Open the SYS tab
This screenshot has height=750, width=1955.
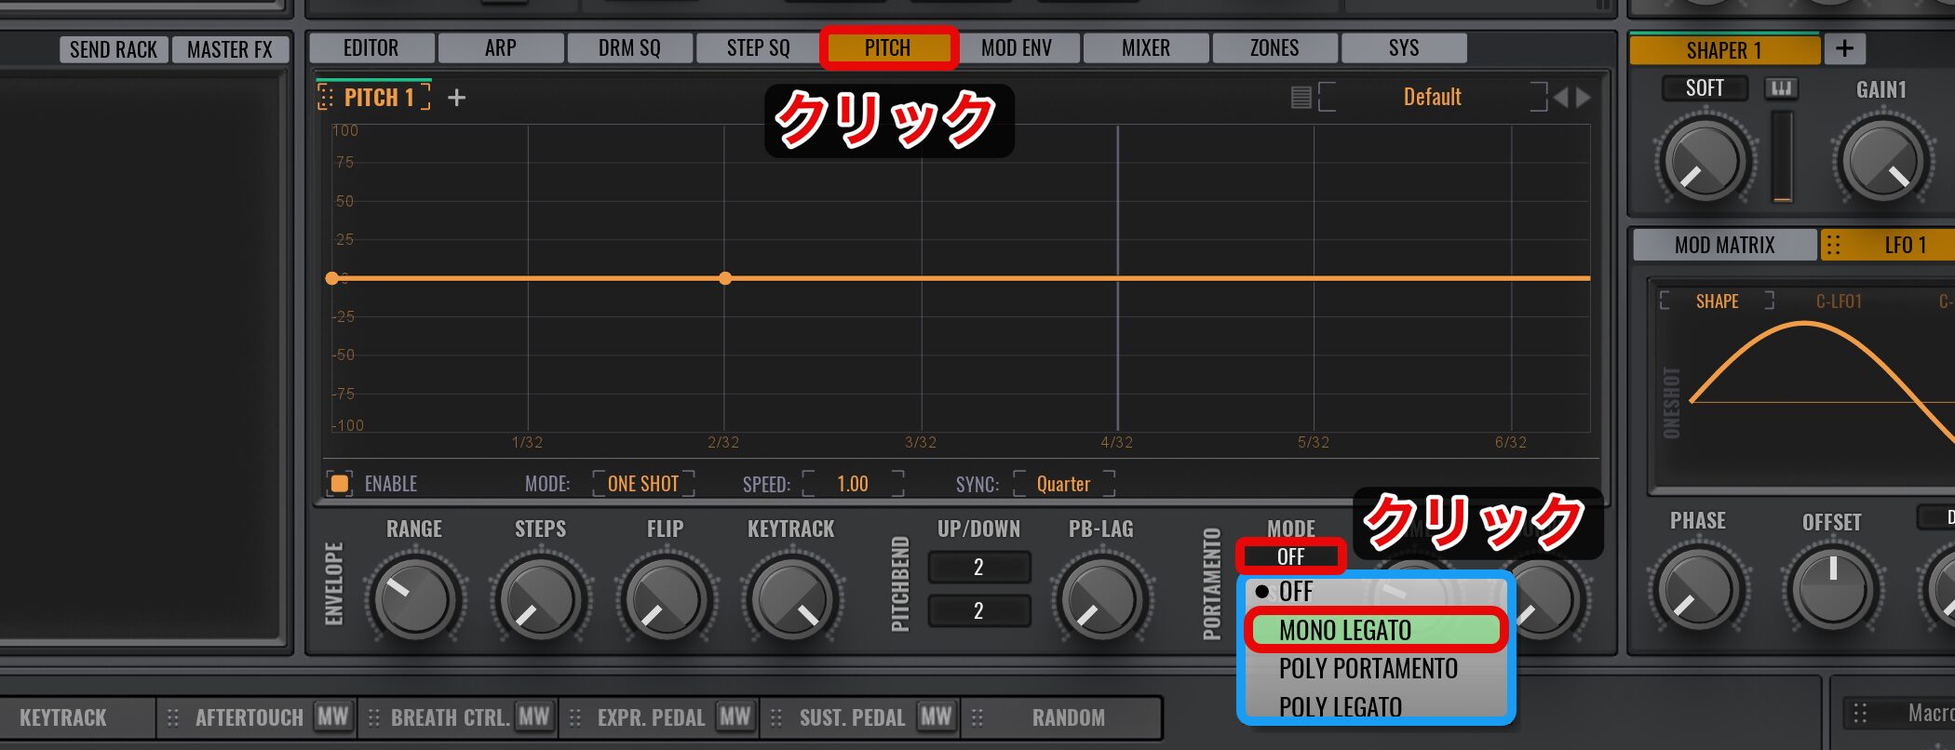click(x=1404, y=47)
